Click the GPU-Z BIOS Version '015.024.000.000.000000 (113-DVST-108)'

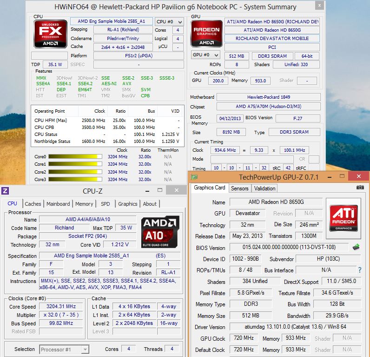tap(289, 247)
